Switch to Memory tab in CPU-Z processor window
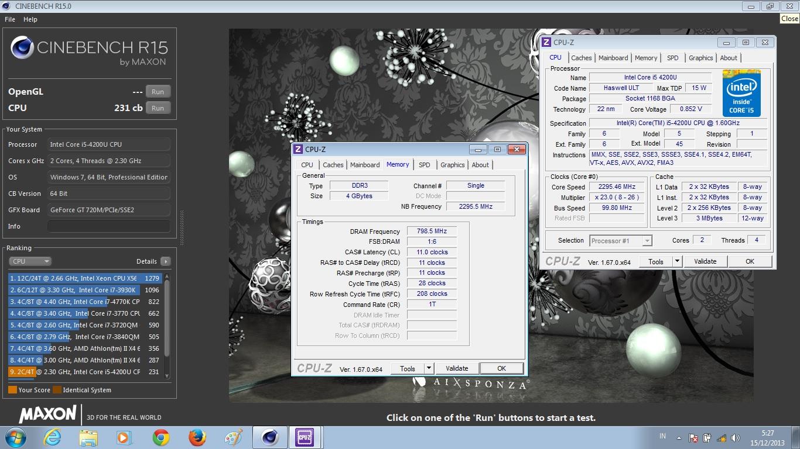The height and width of the screenshot is (449, 800). 646,58
